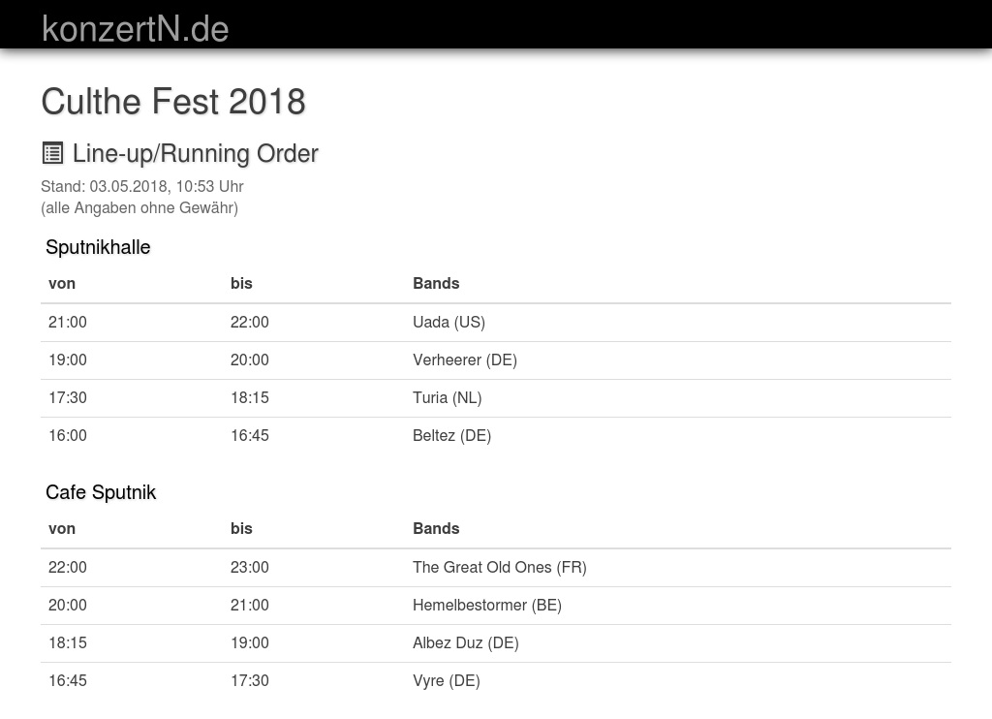Click the 23:00 end time in Cafe Sputnik
This screenshot has height=719, width=992.
[250, 567]
